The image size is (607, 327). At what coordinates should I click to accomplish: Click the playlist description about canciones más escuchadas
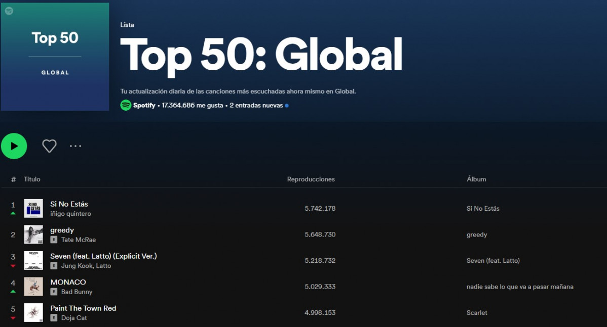click(x=238, y=91)
